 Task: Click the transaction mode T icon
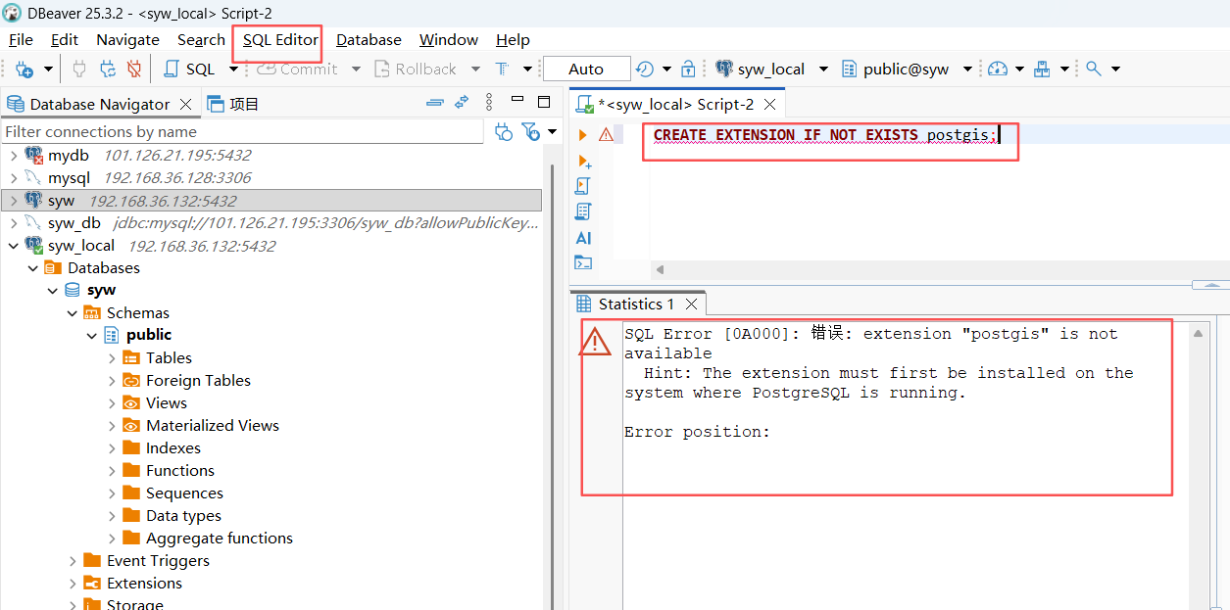pyautogui.click(x=502, y=70)
